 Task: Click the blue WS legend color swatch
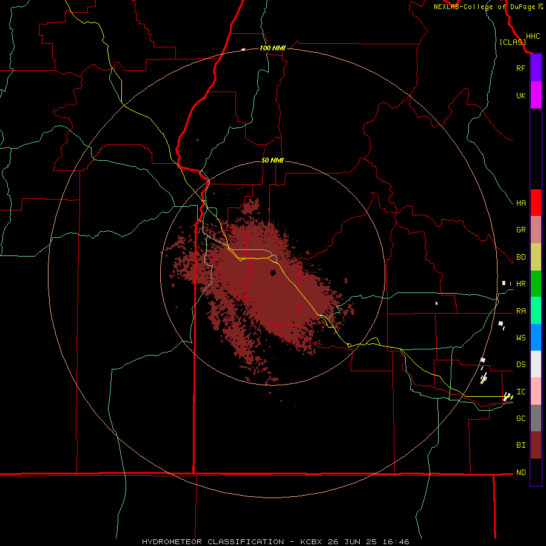(536, 337)
